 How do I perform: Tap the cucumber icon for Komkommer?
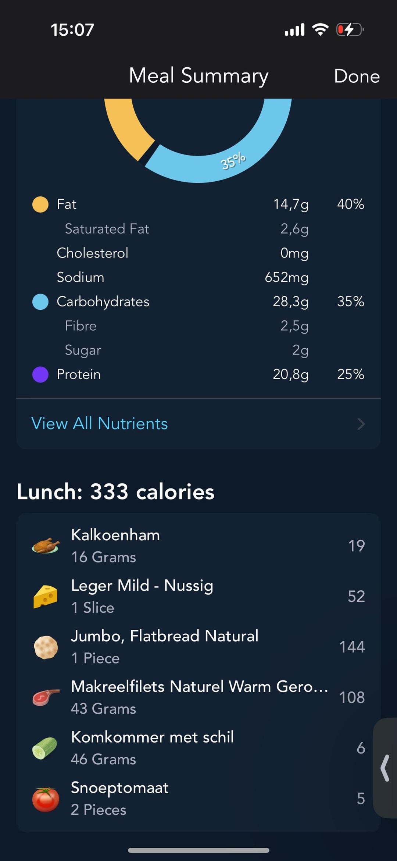[45, 748]
